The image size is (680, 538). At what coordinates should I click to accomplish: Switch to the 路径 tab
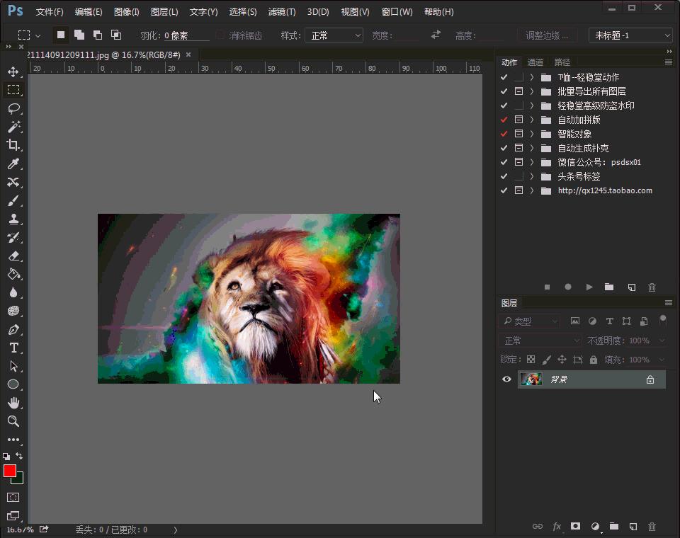pos(562,62)
